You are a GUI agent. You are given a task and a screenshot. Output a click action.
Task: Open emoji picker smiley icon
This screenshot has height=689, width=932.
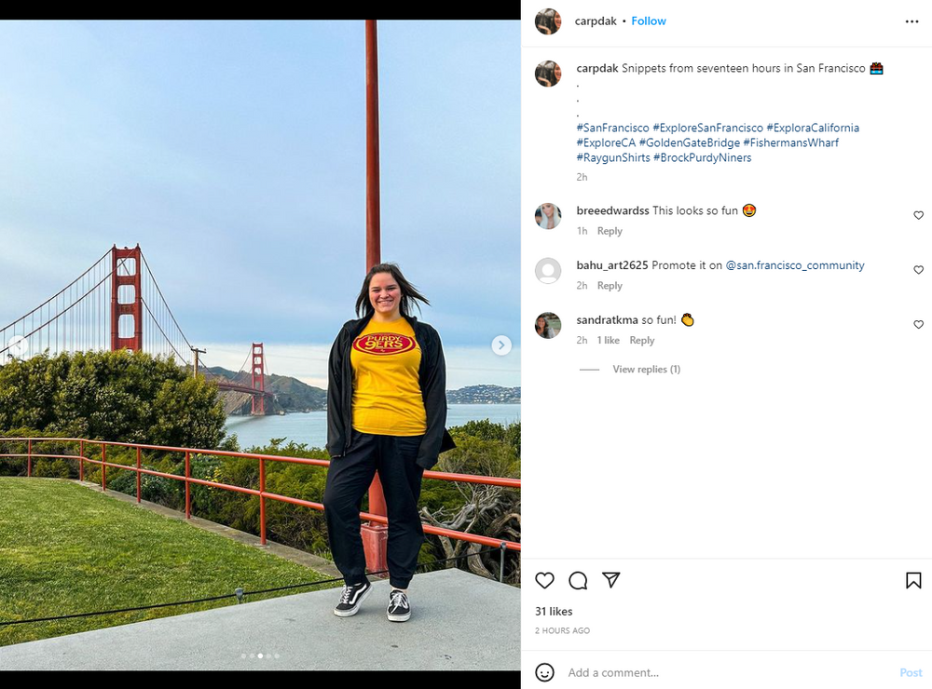pyautogui.click(x=545, y=672)
